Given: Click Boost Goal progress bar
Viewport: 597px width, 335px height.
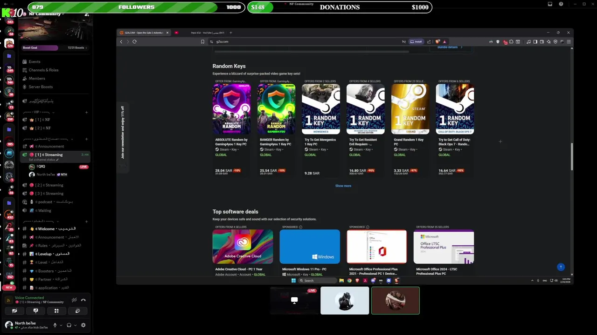Looking at the screenshot, I should click(x=54, y=47).
